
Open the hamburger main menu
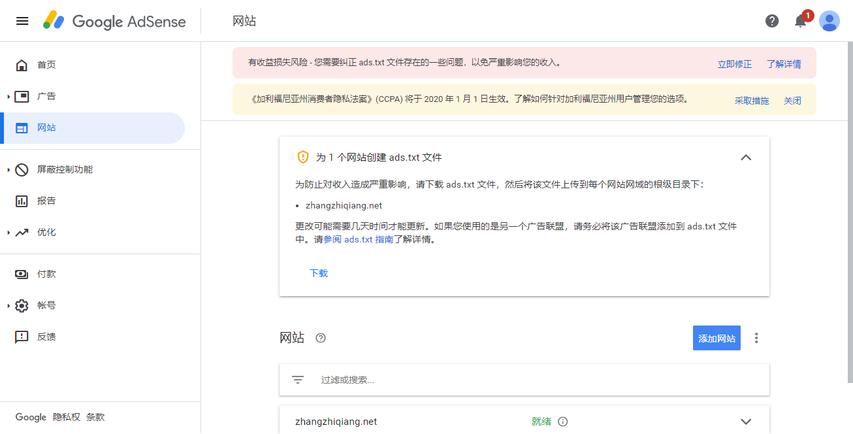point(22,21)
